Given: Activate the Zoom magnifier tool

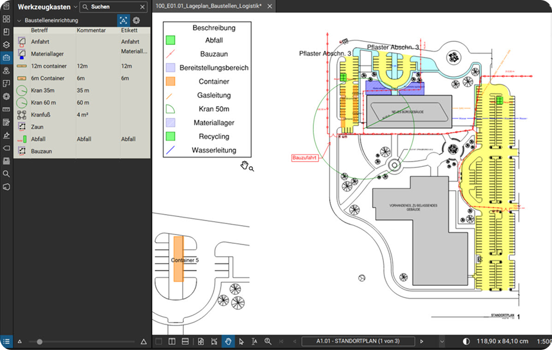Looking at the screenshot, I should [268, 341].
